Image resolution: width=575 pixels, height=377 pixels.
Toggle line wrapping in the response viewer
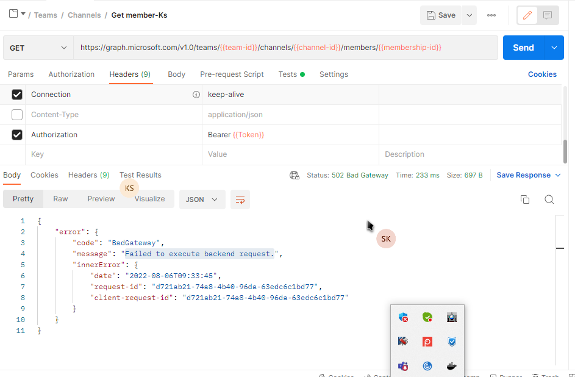click(240, 199)
